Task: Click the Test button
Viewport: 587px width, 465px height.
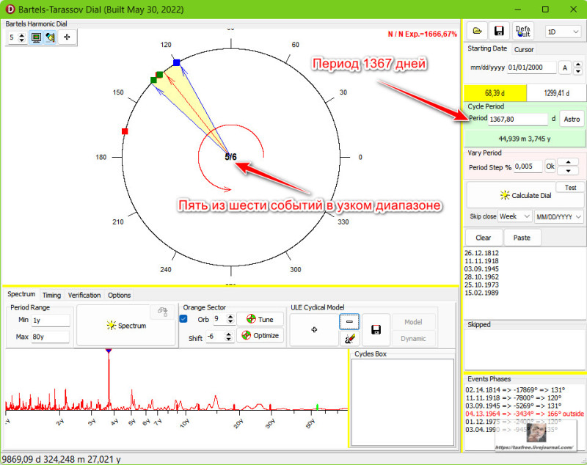Action: coord(570,188)
